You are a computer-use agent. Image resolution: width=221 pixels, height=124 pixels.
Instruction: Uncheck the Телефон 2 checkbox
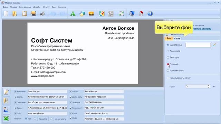70,108
